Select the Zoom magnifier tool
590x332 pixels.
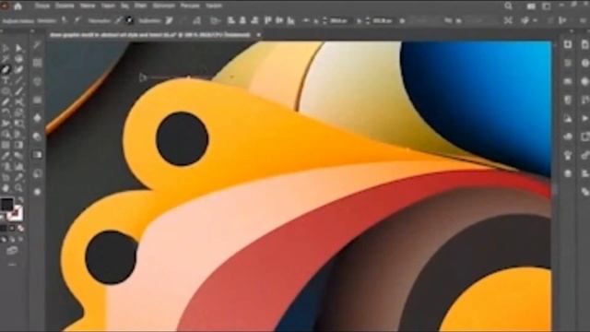click(x=18, y=188)
